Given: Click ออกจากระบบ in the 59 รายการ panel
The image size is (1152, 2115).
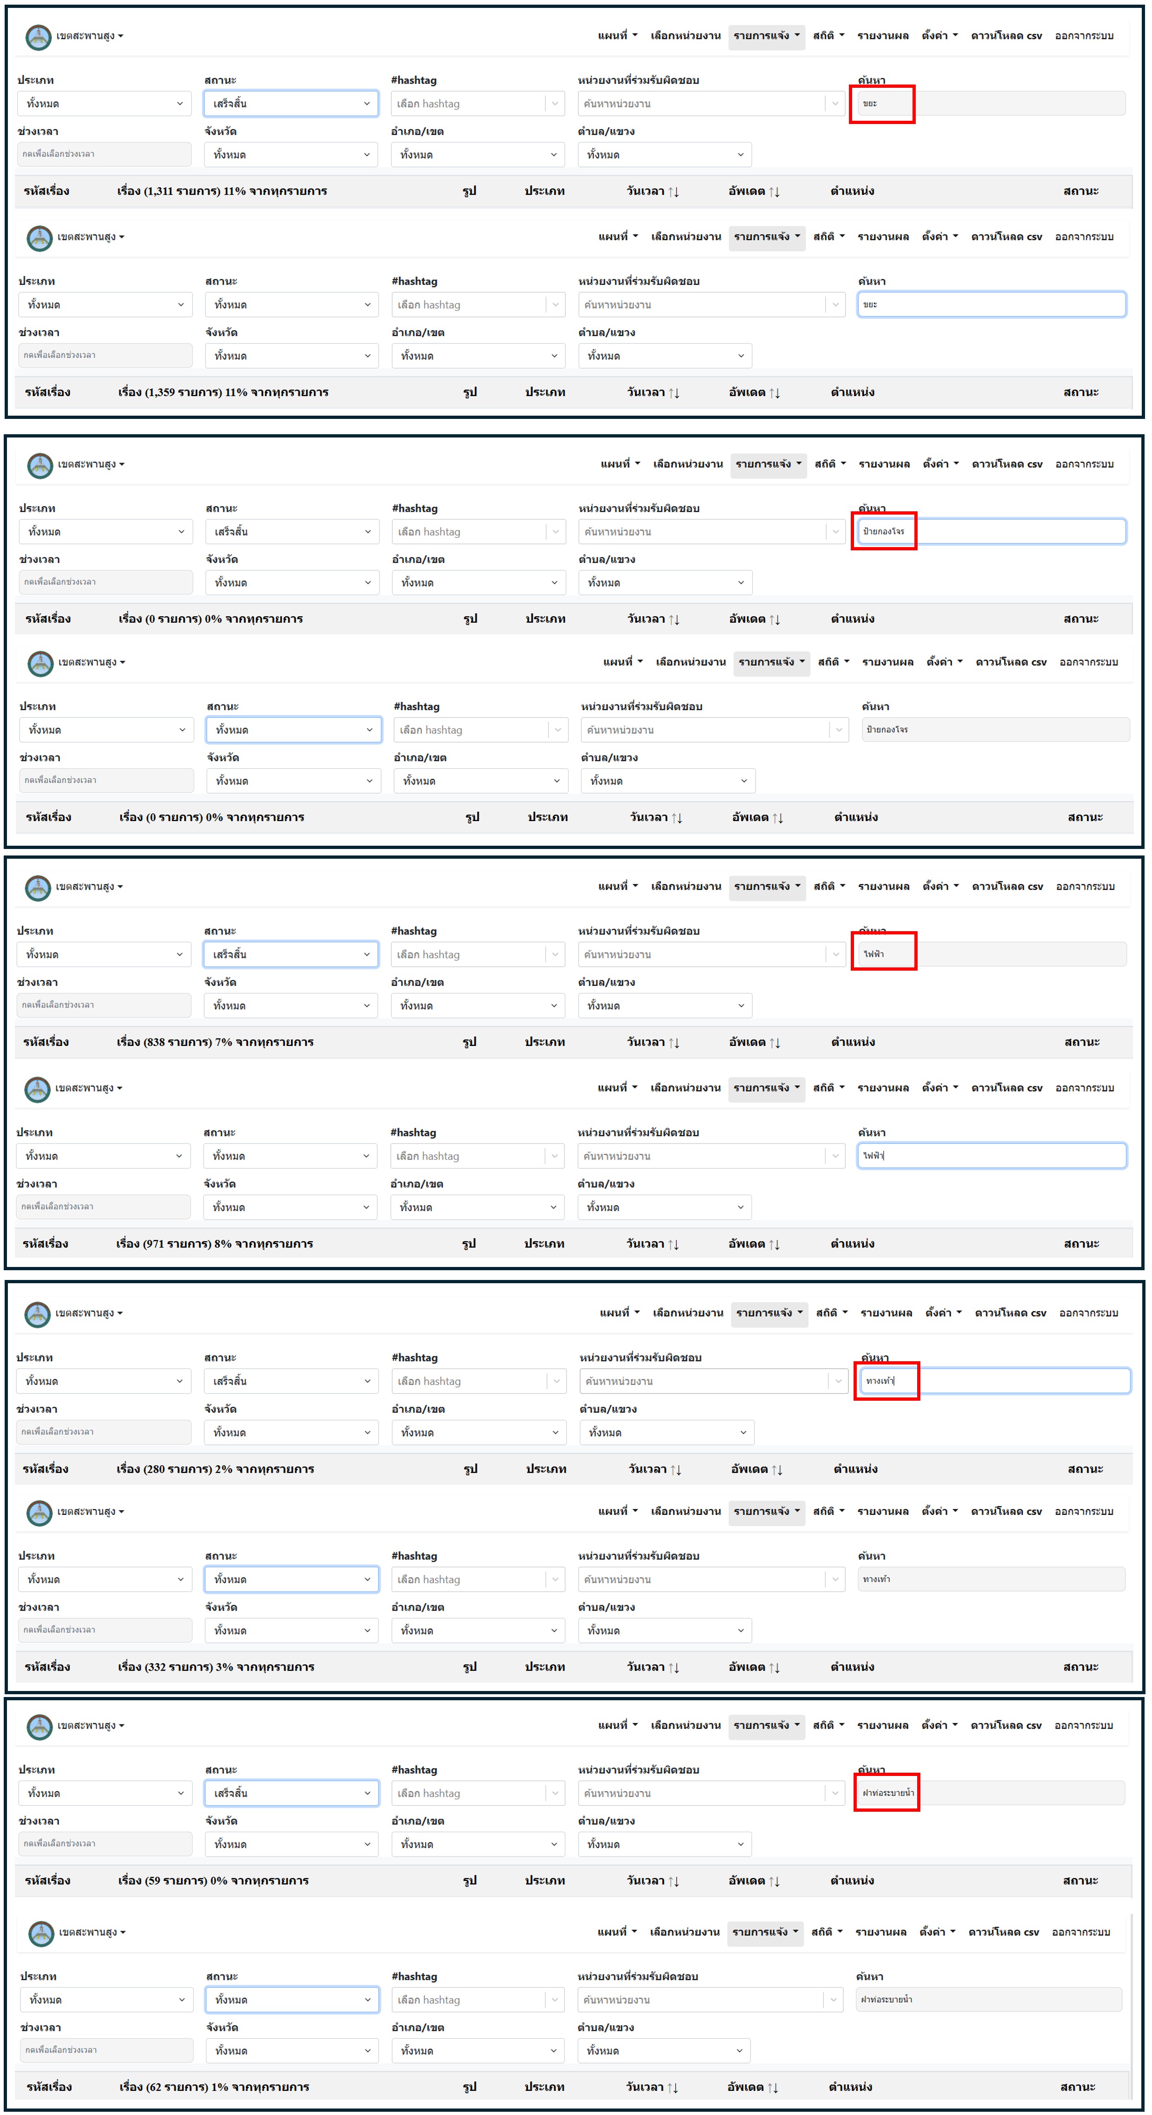Looking at the screenshot, I should pyautogui.click(x=1084, y=1725).
